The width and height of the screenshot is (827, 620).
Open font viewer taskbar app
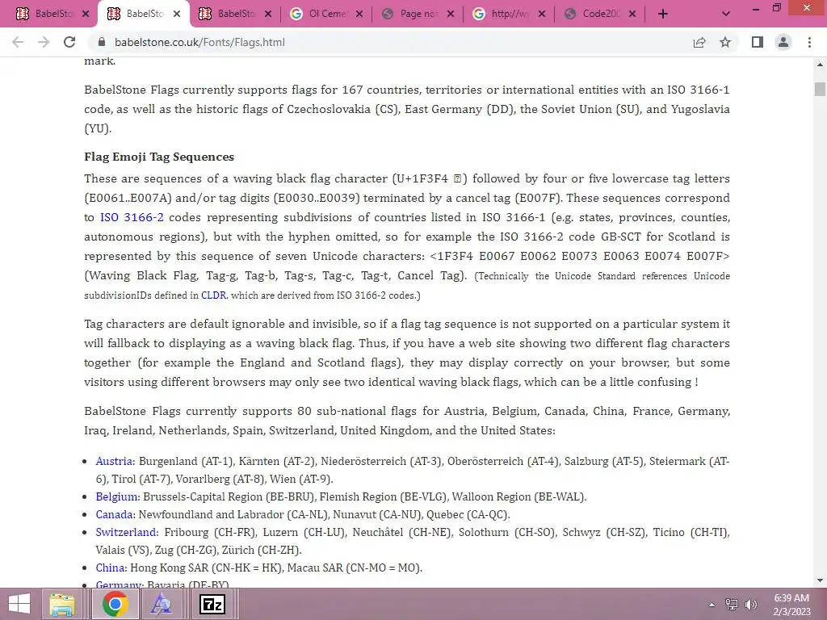tap(162, 604)
